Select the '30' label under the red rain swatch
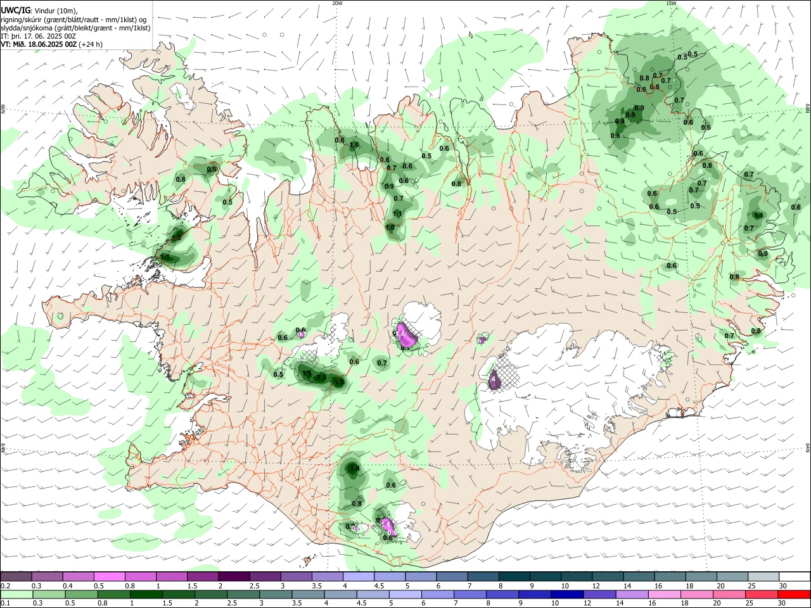The width and height of the screenshot is (811, 608). coord(782,603)
